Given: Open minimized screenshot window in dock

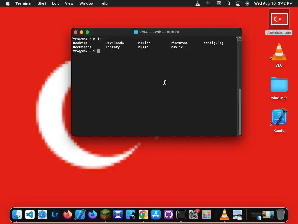Looking at the screenshot, I should tap(268, 215).
